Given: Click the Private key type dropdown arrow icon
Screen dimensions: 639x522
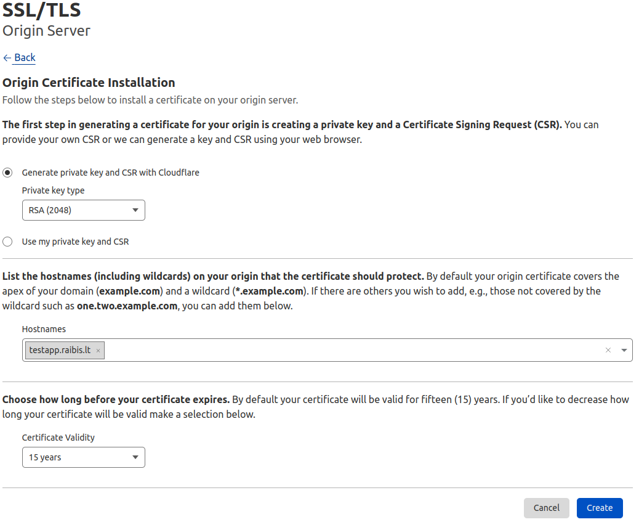Looking at the screenshot, I should (x=135, y=210).
